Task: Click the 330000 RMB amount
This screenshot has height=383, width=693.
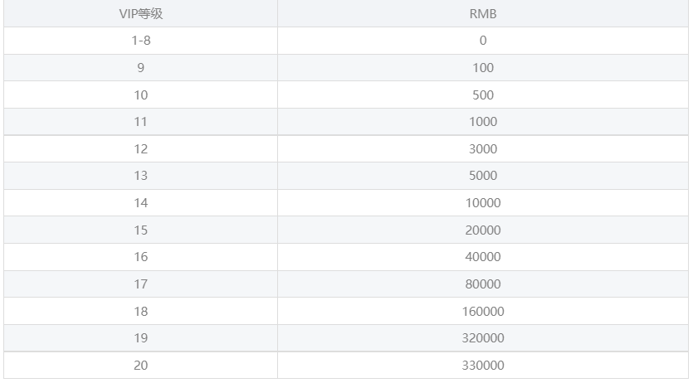Action: click(x=483, y=365)
